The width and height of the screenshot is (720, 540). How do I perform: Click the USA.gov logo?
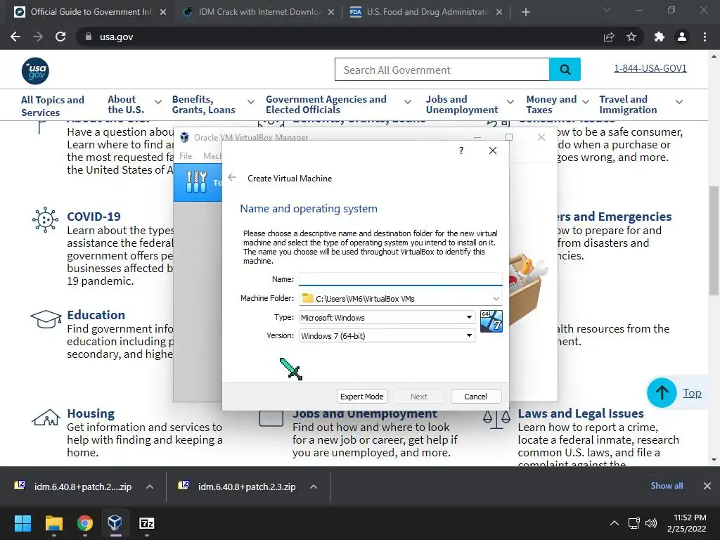coord(35,71)
